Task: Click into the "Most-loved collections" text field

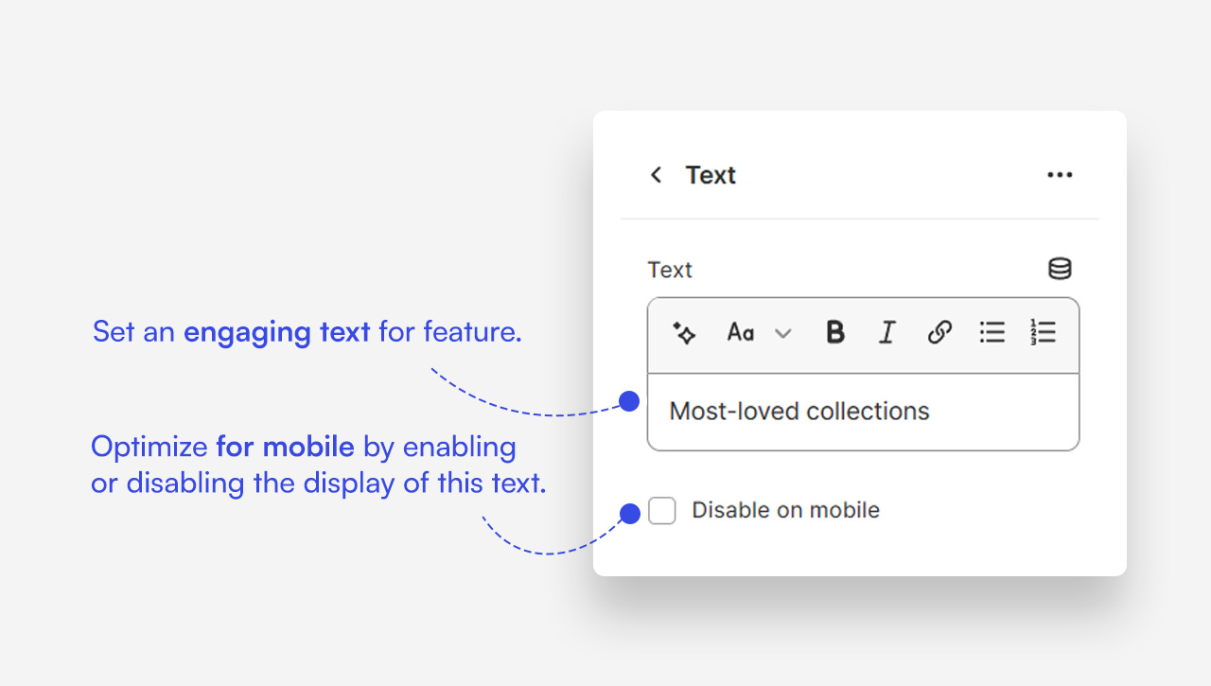Action: click(x=862, y=412)
